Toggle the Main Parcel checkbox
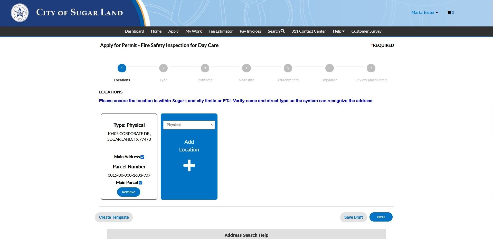The width and height of the screenshot is (493, 239). 140,183
